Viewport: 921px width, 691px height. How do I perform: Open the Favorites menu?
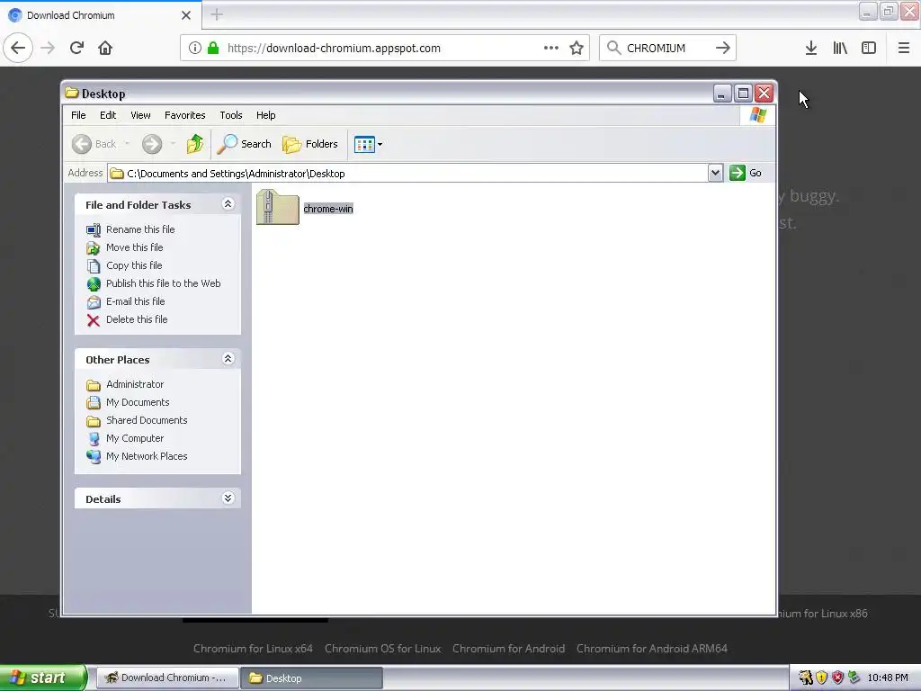(185, 115)
